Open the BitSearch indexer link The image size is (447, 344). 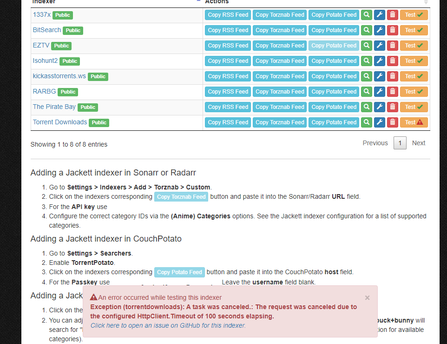tap(47, 30)
